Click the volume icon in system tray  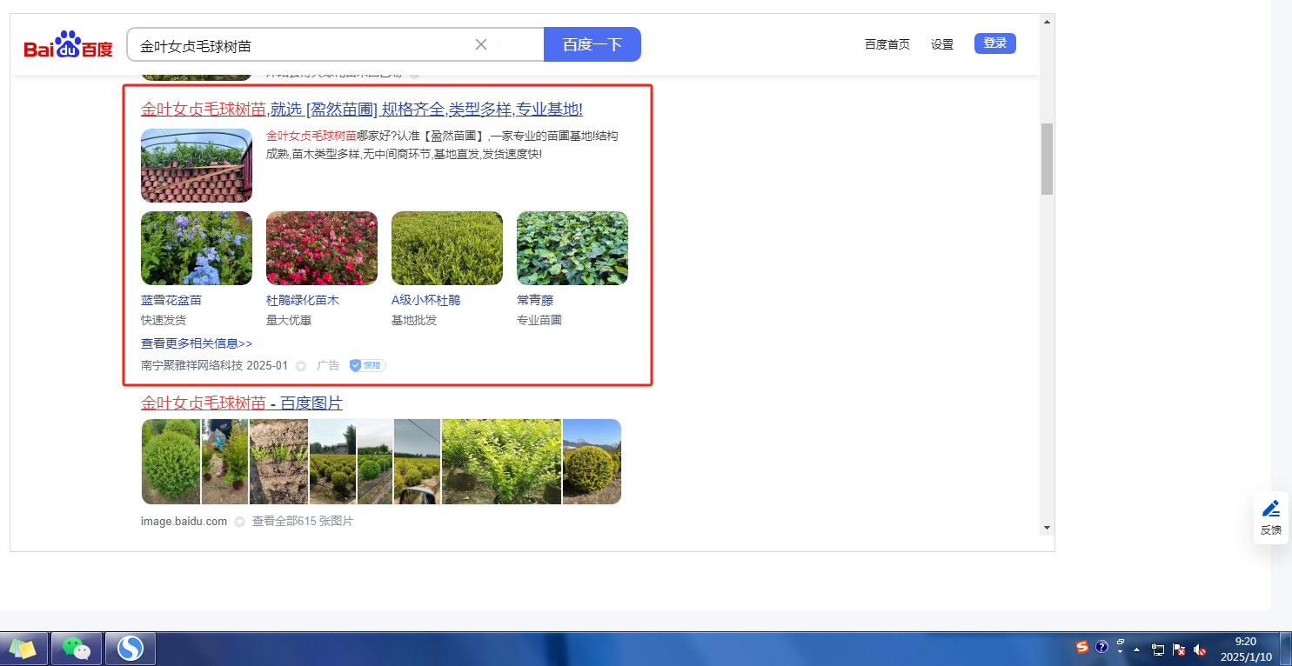(1200, 649)
